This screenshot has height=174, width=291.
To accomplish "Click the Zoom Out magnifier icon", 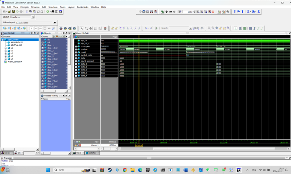I will pos(213,28).
